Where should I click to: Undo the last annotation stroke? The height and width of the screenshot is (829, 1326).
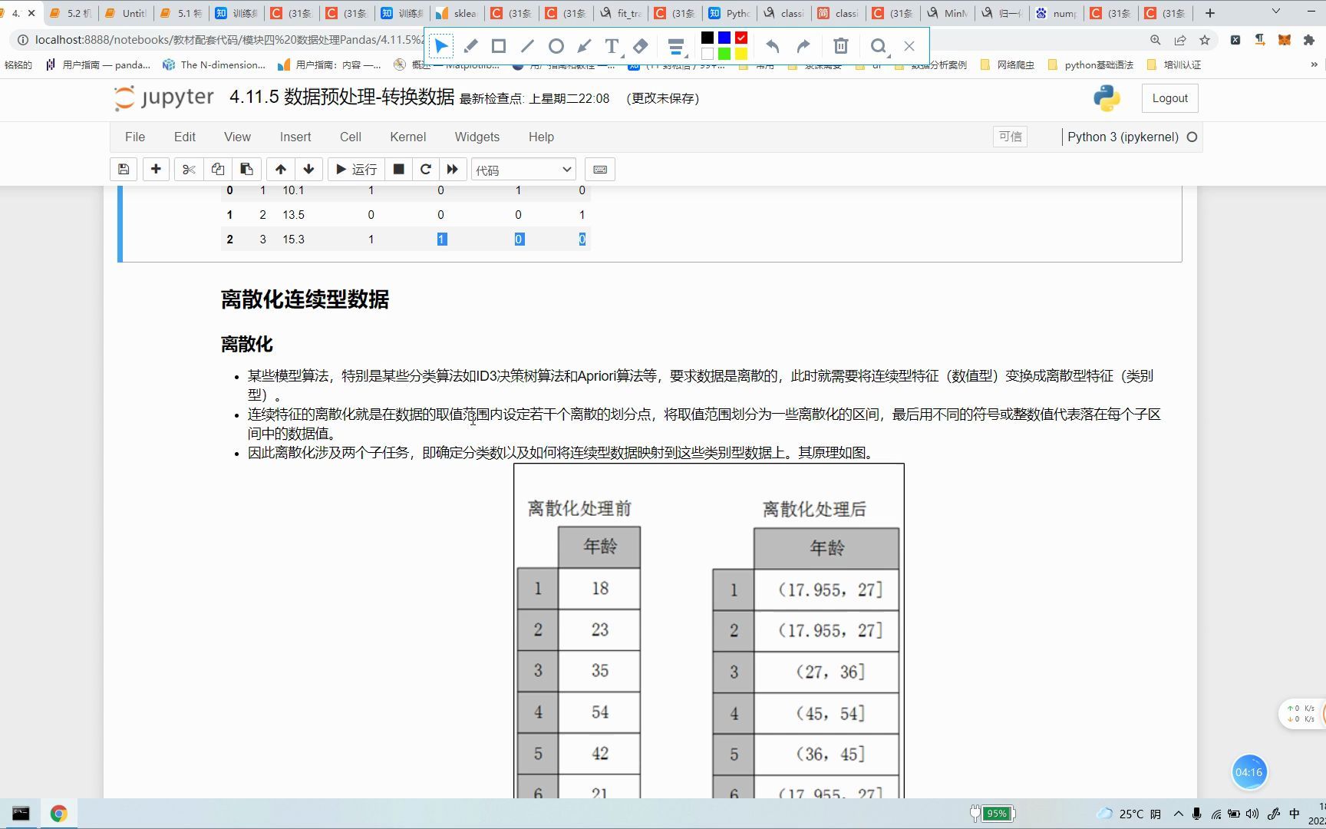tap(773, 46)
